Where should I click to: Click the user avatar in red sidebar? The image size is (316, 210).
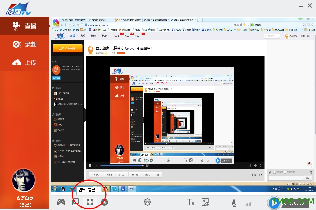pyautogui.click(x=24, y=180)
